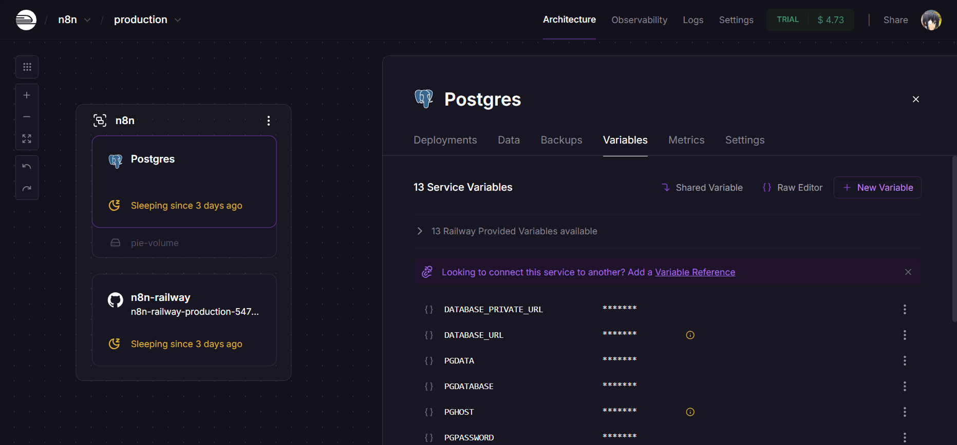
Task: Click the PGDATA braces icon
Action: click(x=429, y=360)
